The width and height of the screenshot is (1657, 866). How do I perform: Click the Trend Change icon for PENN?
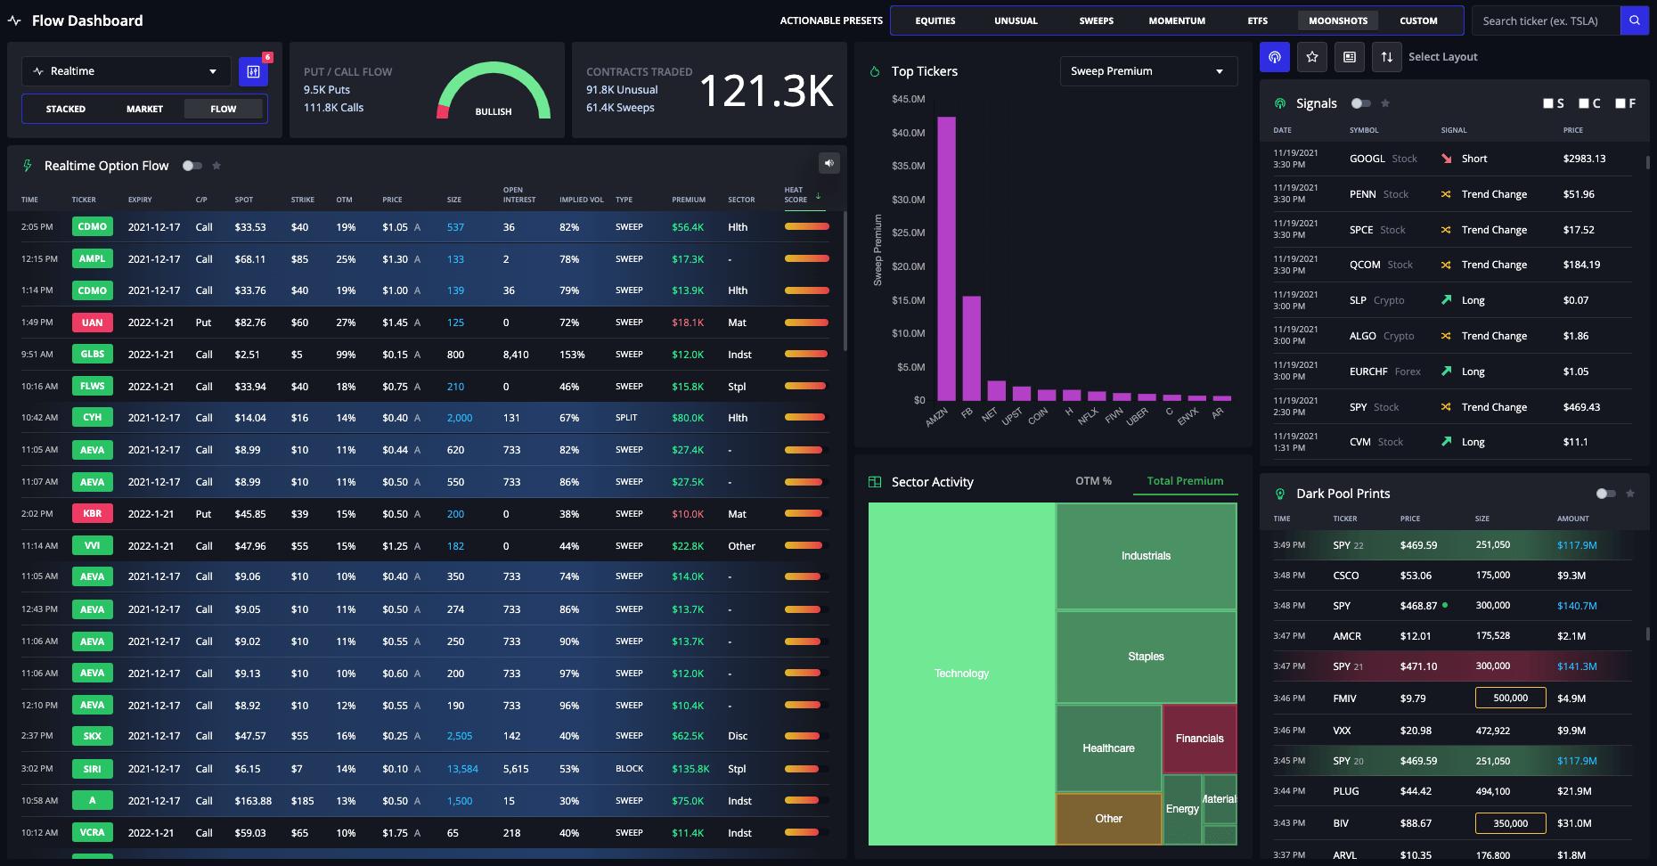point(1447,194)
